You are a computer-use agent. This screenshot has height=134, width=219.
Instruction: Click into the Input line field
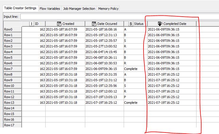pos(120,17)
